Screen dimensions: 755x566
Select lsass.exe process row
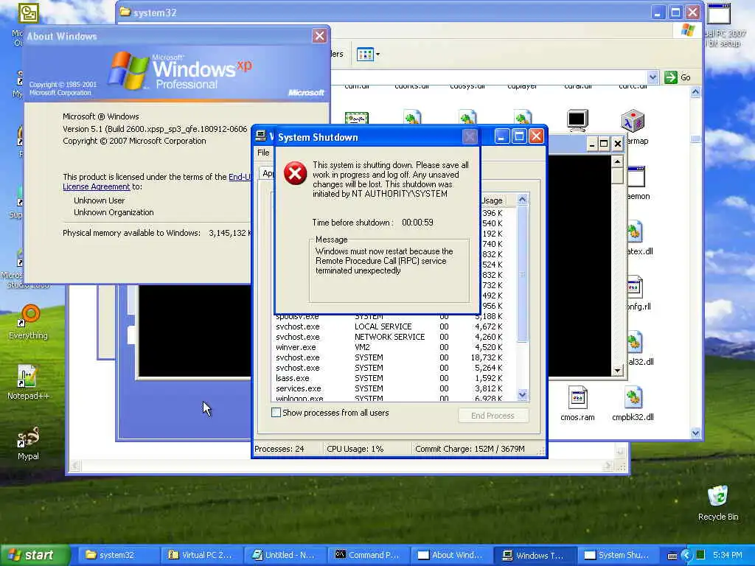point(392,378)
